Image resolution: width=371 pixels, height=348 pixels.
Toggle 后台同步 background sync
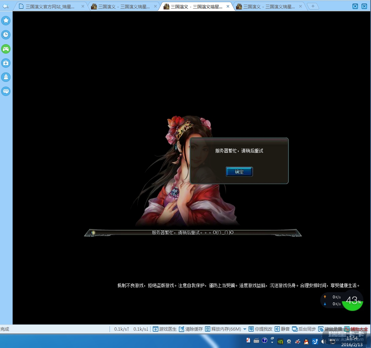pyautogui.click(x=304, y=329)
